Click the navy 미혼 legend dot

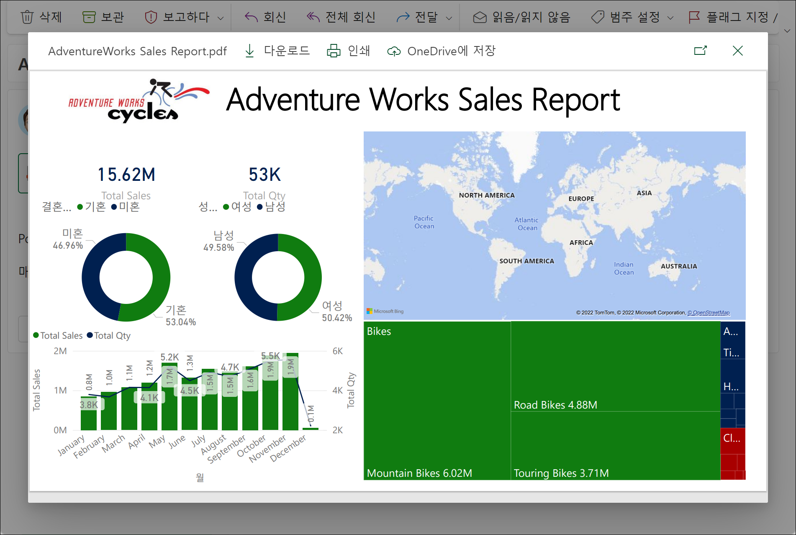[x=114, y=207]
